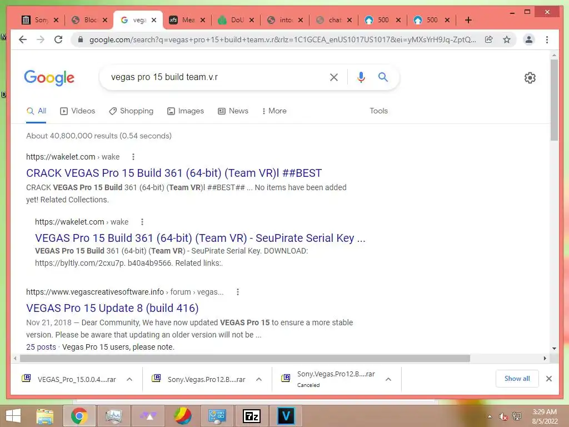
Task: Click the horizontal scrollbar thumb
Action: (x=245, y=359)
